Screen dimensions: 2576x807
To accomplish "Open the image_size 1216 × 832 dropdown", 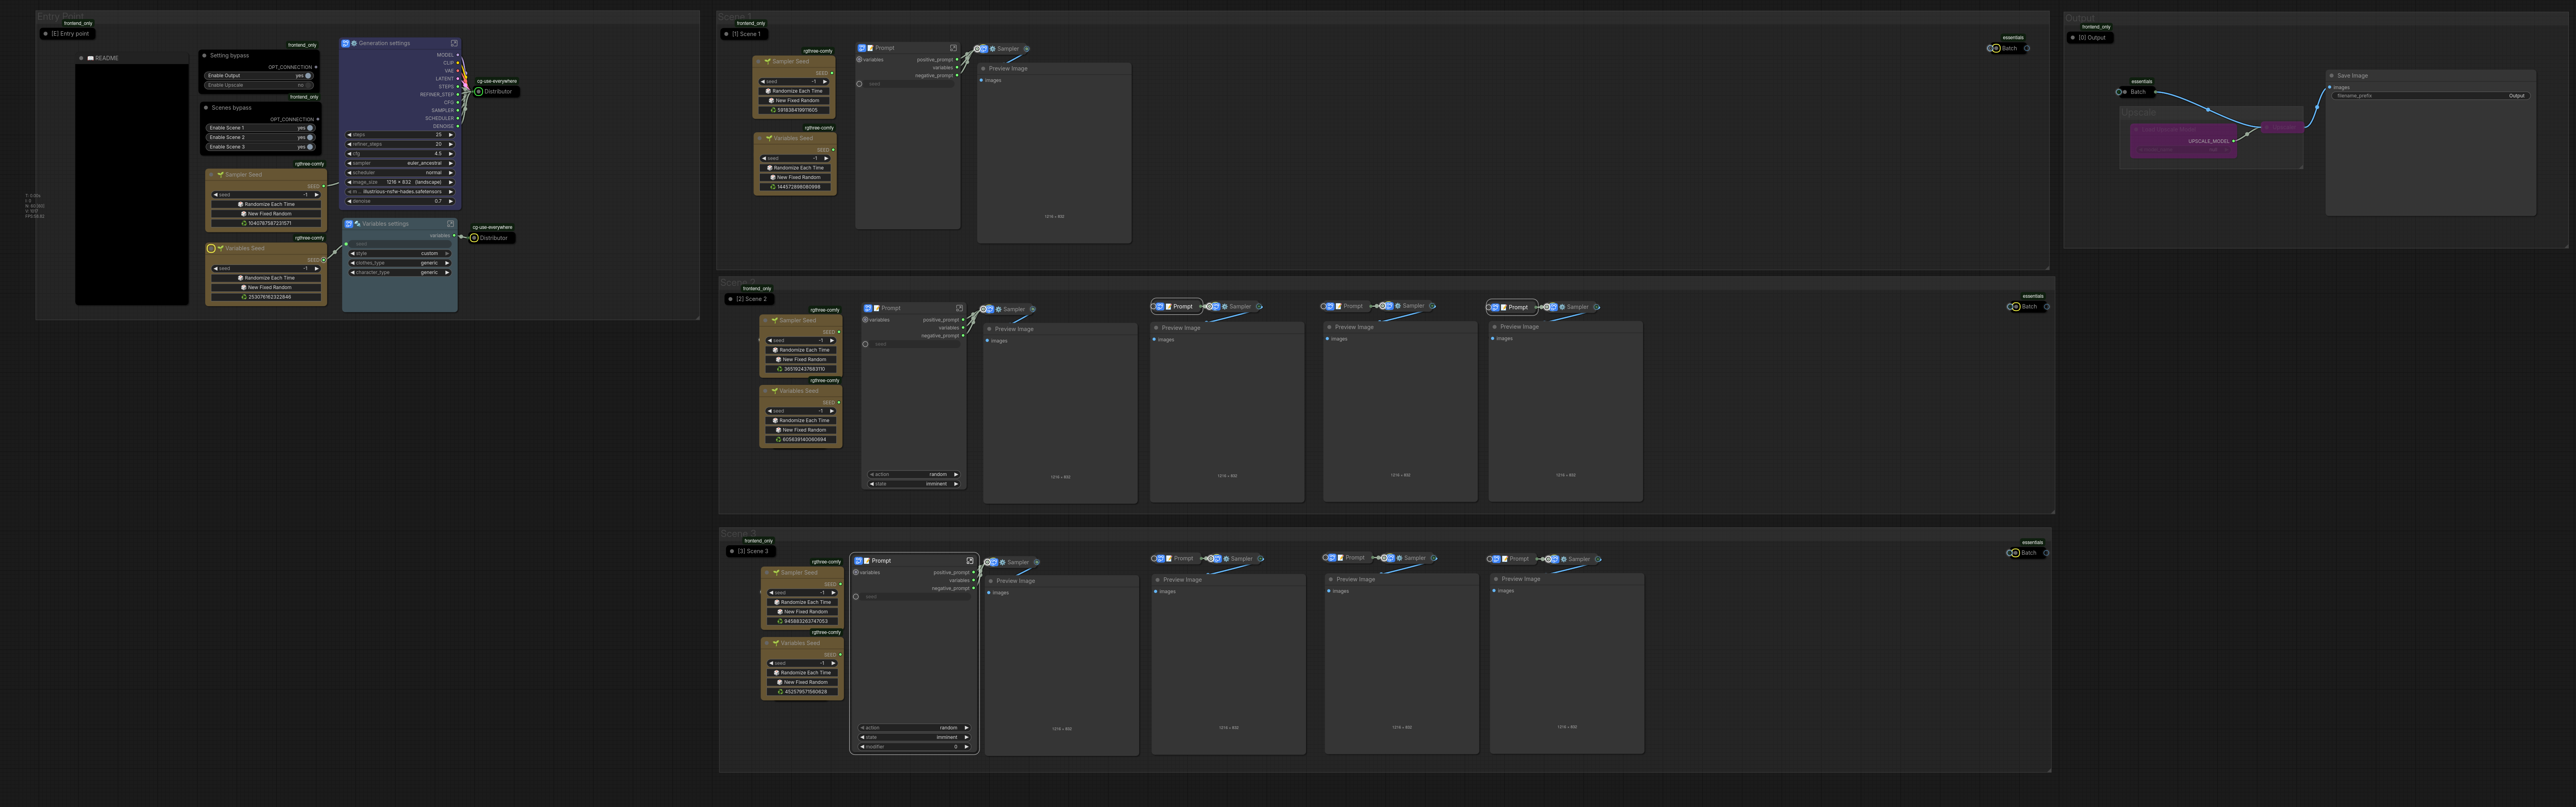I will (x=400, y=182).
